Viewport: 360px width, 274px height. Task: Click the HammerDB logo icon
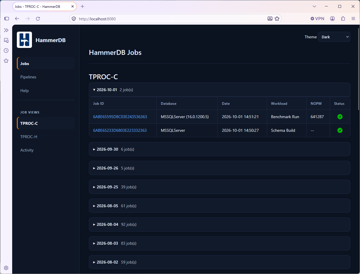pos(24,40)
